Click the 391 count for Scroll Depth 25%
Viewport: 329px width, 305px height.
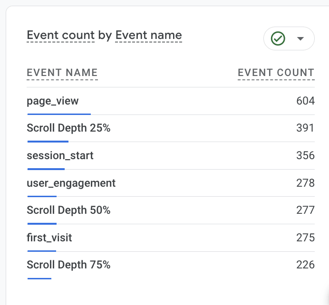click(305, 128)
